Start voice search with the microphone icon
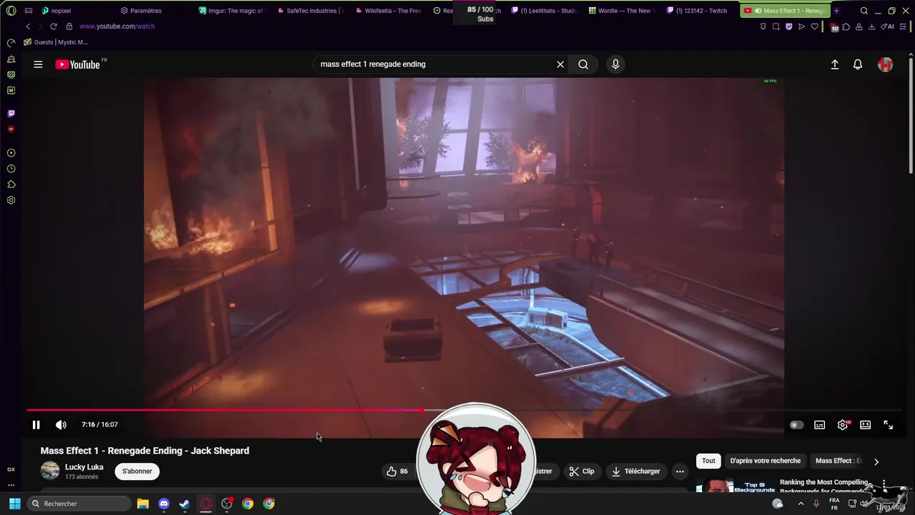The height and width of the screenshot is (515, 915). (x=615, y=64)
